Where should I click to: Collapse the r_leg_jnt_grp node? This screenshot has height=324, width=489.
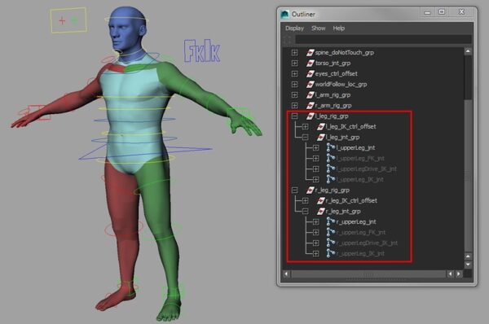[x=306, y=211]
